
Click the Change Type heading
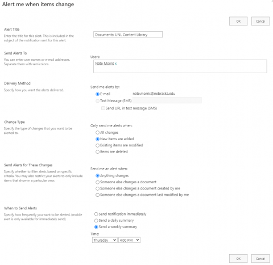click(x=14, y=122)
